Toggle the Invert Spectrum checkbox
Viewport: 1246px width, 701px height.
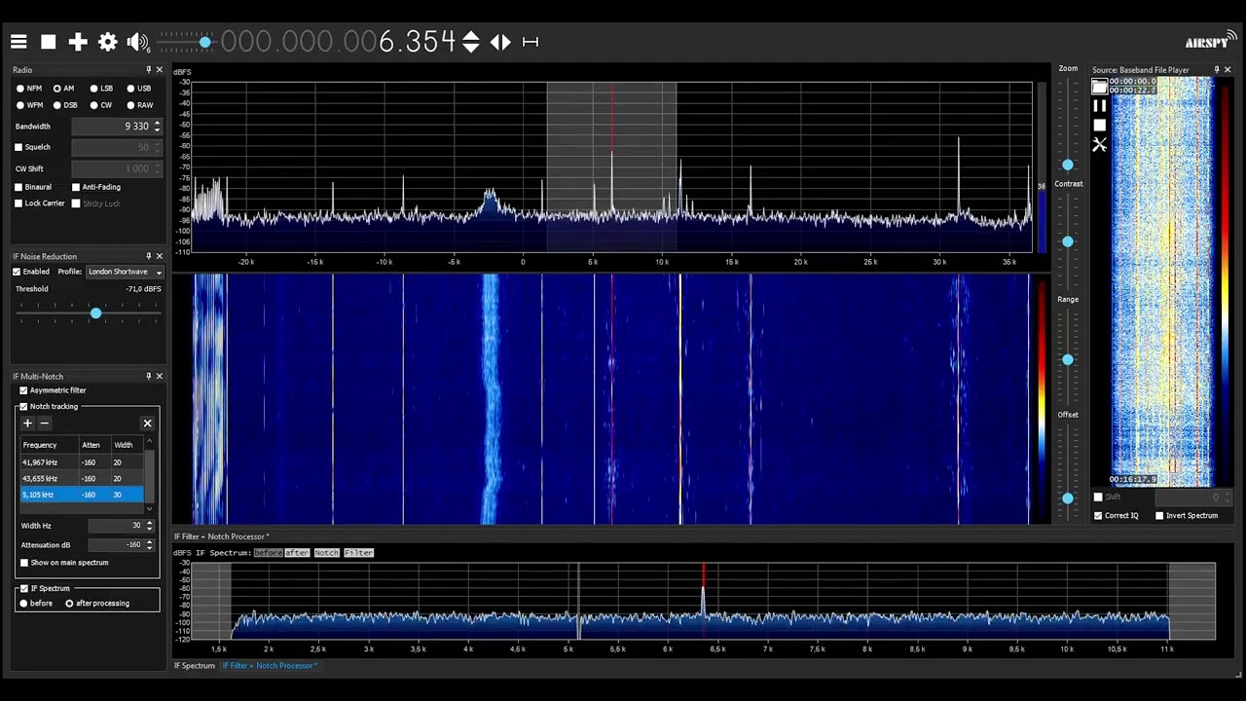click(x=1159, y=516)
